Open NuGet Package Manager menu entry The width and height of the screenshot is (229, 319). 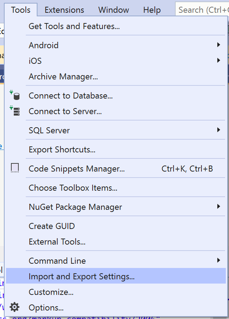click(116, 207)
